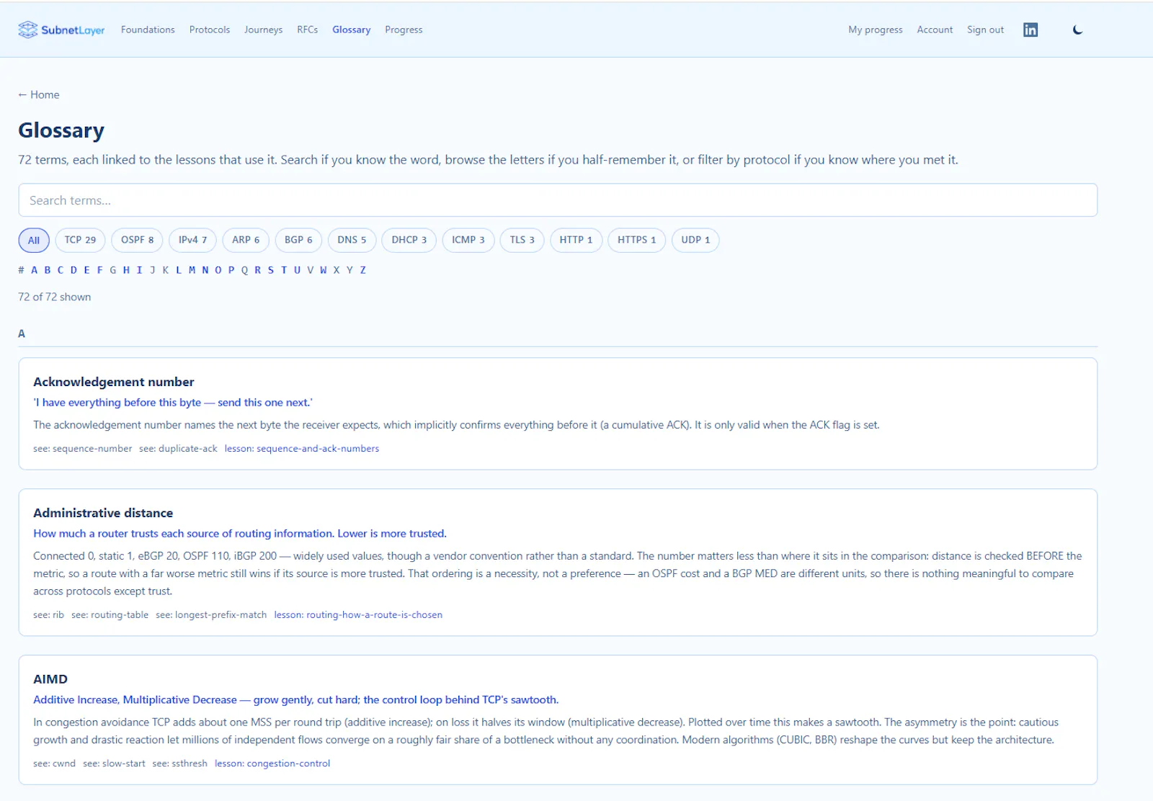Select the Glossary nav item
1153x801 pixels.
pyautogui.click(x=352, y=30)
